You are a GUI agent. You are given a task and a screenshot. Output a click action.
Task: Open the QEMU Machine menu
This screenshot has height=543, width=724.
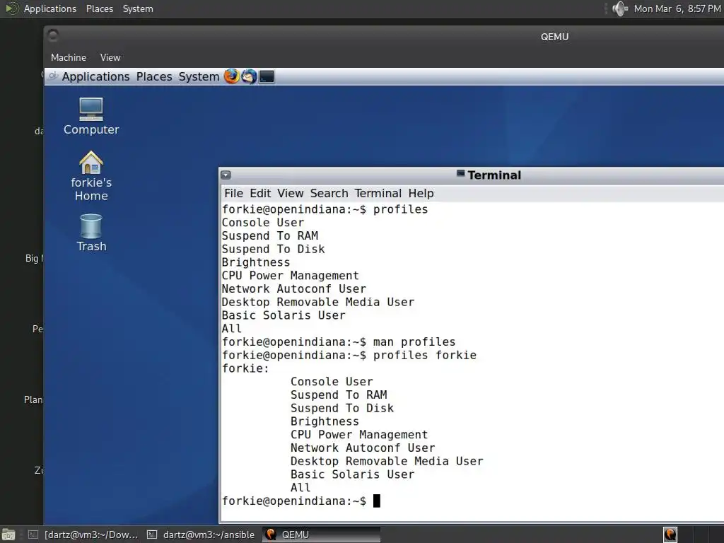[x=69, y=57]
